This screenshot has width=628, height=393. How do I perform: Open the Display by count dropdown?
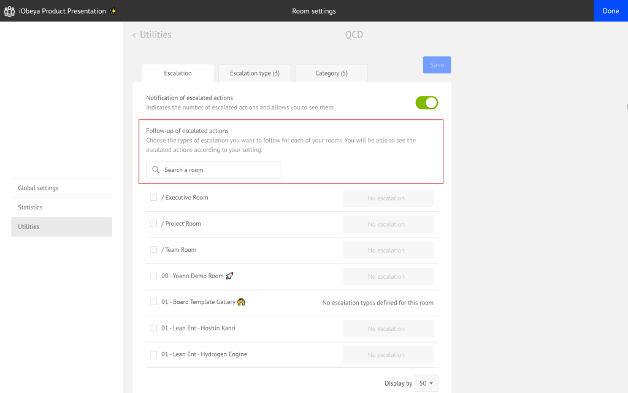tap(426, 383)
